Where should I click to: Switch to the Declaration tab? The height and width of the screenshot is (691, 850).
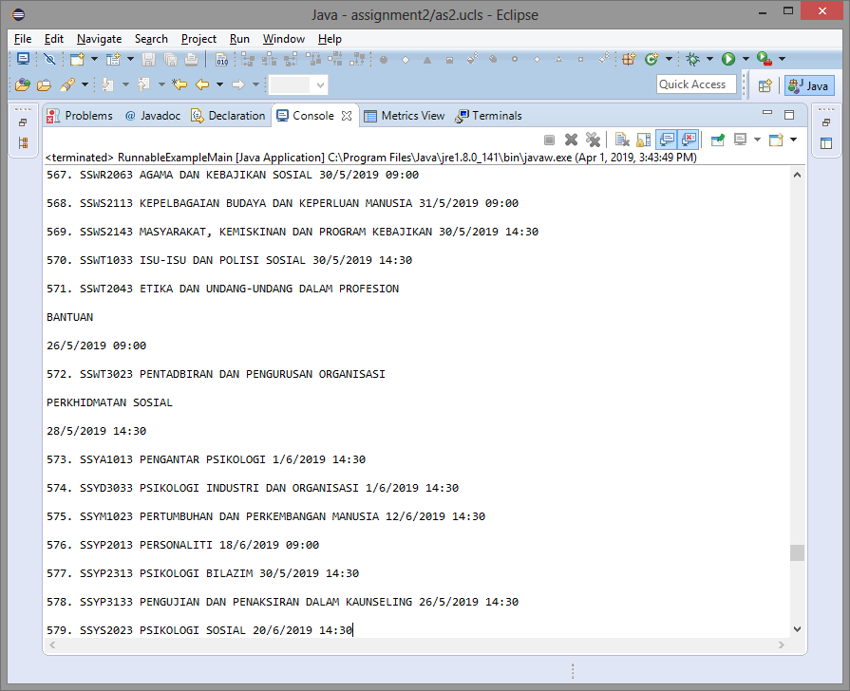point(228,116)
